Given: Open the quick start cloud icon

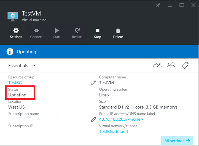Looking at the screenshot, I should pos(158,66).
